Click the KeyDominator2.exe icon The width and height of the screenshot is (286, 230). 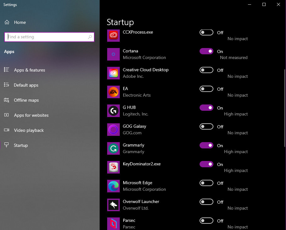[x=113, y=167]
